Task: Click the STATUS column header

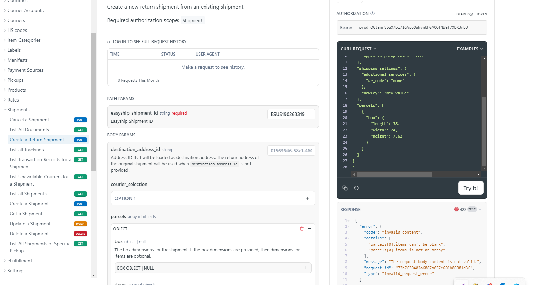Action: tap(168, 54)
